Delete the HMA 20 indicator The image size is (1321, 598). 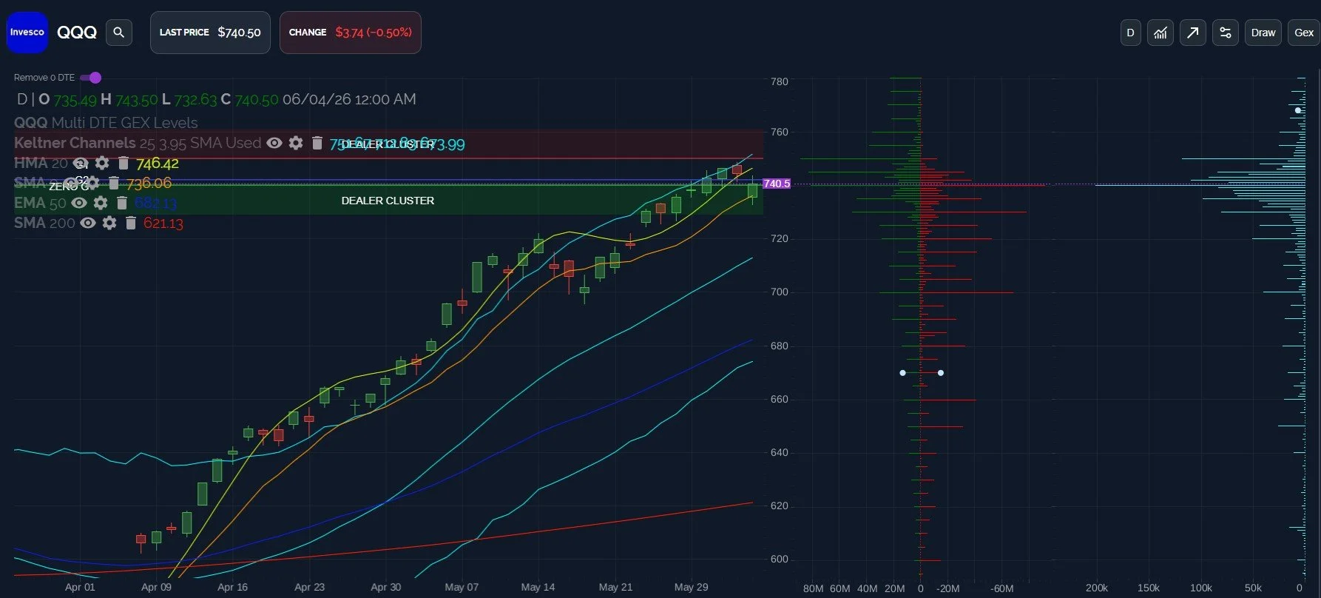click(x=124, y=163)
